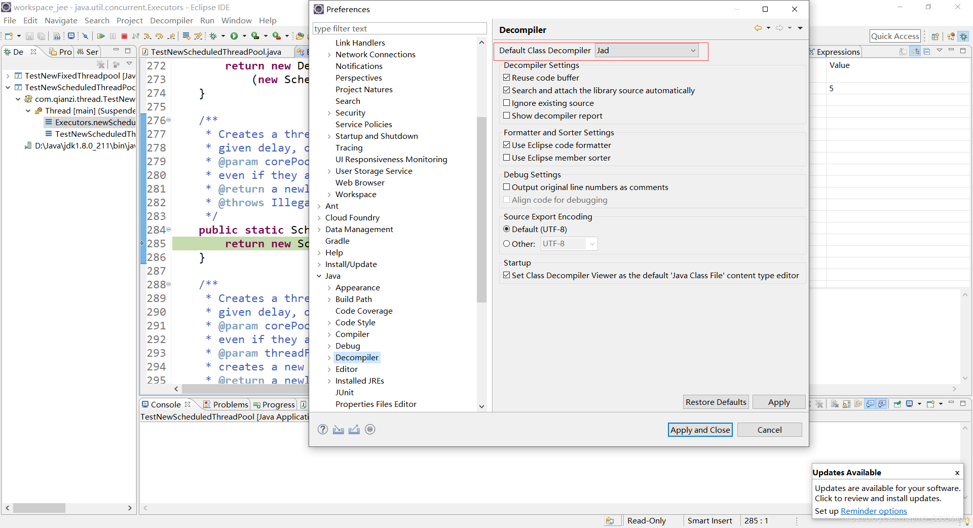Click the Save All toolbar icon

tap(41, 36)
